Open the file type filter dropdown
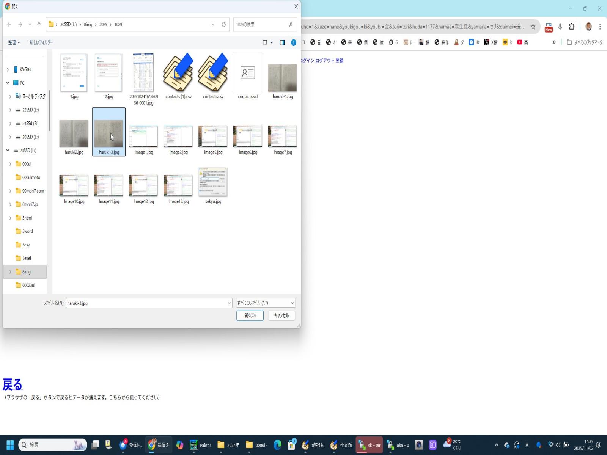The image size is (607, 455). click(266, 303)
